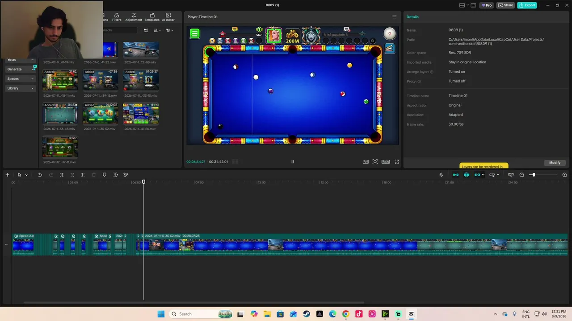Click the Share button
The height and width of the screenshot is (321, 572).
pos(506,5)
